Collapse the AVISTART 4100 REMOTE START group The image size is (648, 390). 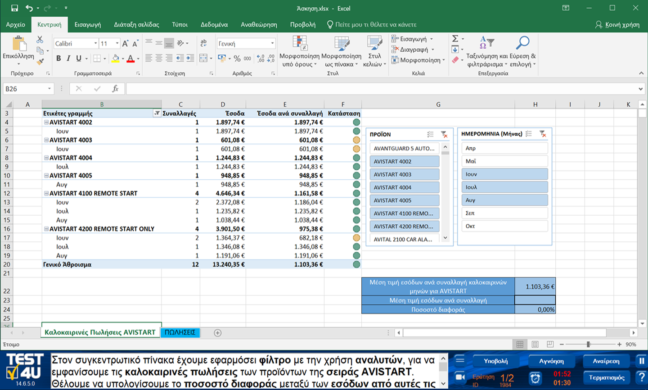(46, 194)
